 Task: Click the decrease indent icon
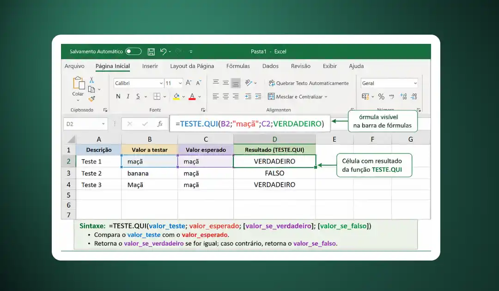pyautogui.click(x=248, y=97)
